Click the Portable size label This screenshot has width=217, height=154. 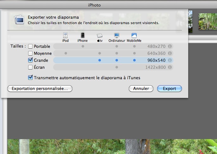pos(42,47)
